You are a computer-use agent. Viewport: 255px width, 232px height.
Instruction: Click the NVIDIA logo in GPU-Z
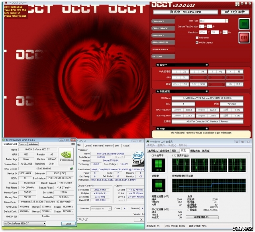[x=66, y=156]
